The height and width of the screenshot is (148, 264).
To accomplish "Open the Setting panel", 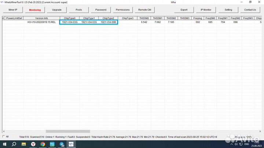I will click(228, 10).
